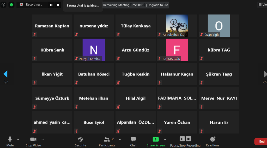Open the View layout menu
This screenshot has width=267, height=148.
pyautogui.click(x=262, y=5)
